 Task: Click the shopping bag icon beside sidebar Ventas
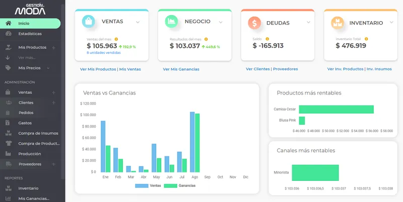tap(8, 92)
